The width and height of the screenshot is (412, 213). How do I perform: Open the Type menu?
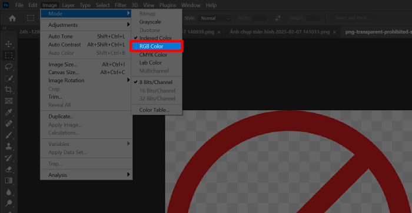pos(85,5)
